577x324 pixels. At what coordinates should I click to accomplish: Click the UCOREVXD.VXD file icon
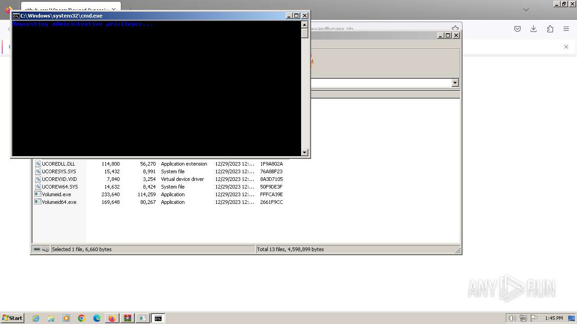pyautogui.click(x=38, y=179)
